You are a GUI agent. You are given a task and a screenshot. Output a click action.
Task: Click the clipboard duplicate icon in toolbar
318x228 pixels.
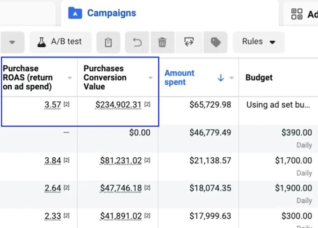[108, 43]
